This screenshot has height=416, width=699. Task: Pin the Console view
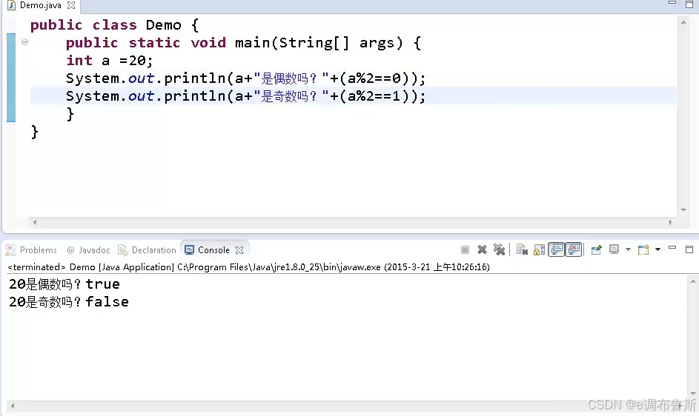pyautogui.click(x=596, y=250)
